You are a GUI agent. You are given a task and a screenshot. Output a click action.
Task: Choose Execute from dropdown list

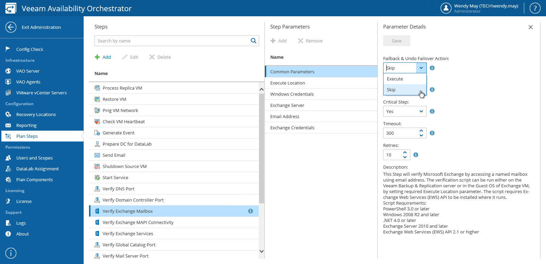pos(405,79)
